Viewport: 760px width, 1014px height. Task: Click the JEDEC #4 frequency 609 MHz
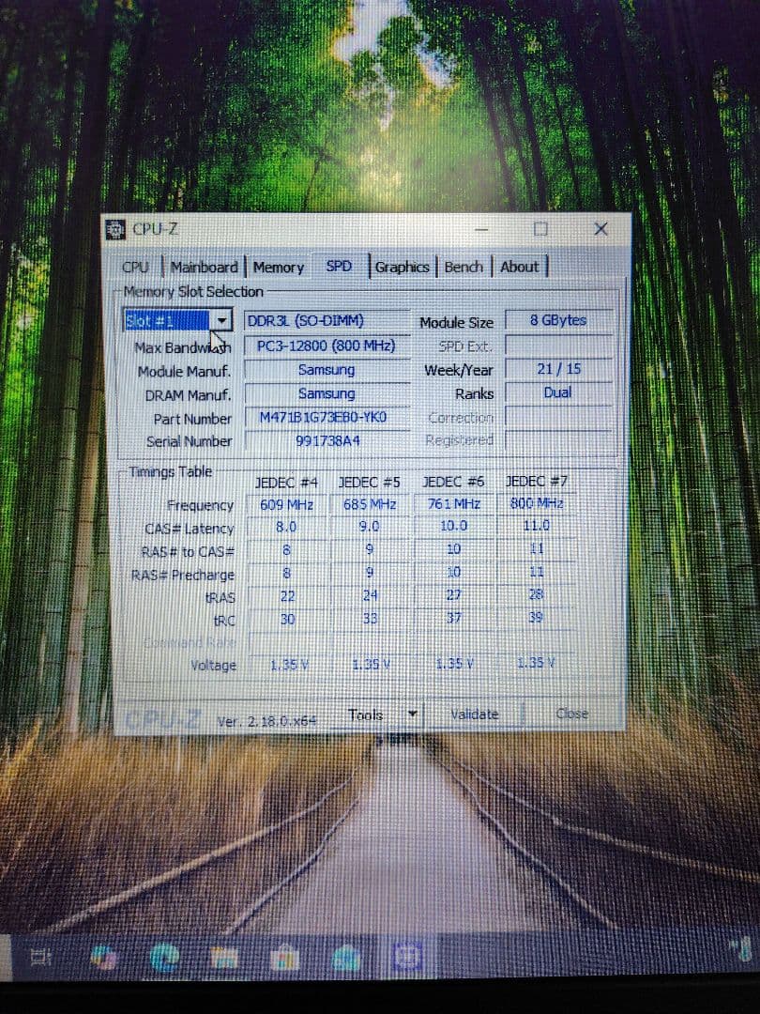[x=286, y=504]
